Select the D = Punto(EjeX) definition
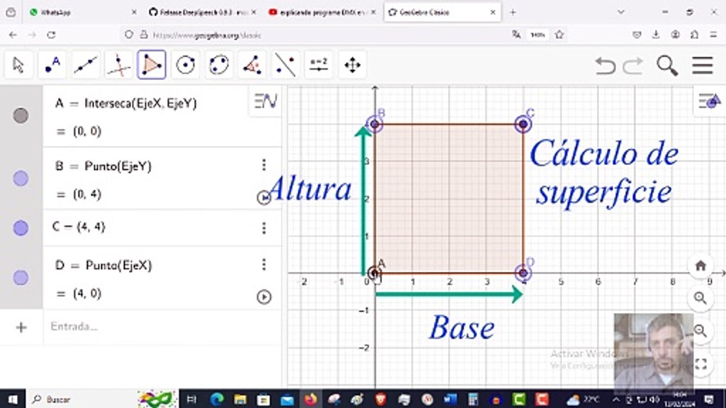The image size is (726, 408). (x=103, y=265)
